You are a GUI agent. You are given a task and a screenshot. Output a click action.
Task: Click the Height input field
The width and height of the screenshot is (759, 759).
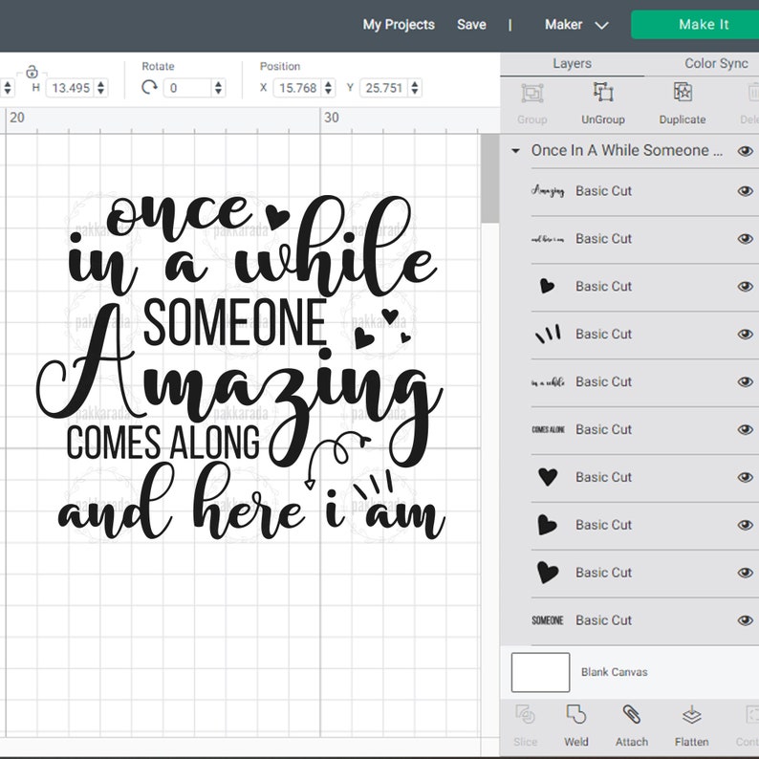[x=71, y=88]
